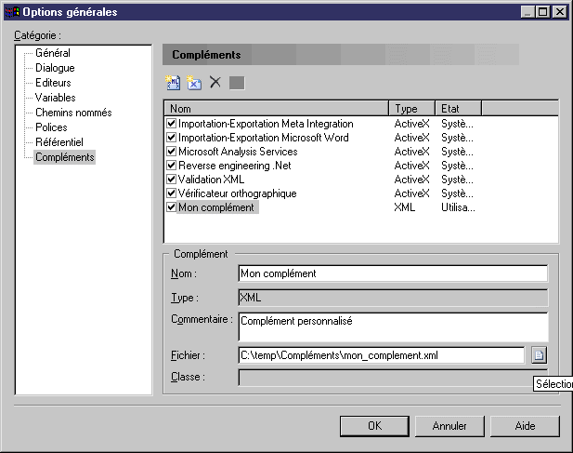Click the first new add-in toolbar icon
Screen dimensions: 573x453
point(172,83)
